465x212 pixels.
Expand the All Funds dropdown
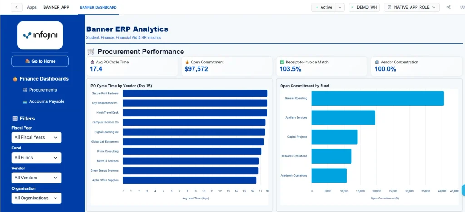pyautogui.click(x=36, y=158)
